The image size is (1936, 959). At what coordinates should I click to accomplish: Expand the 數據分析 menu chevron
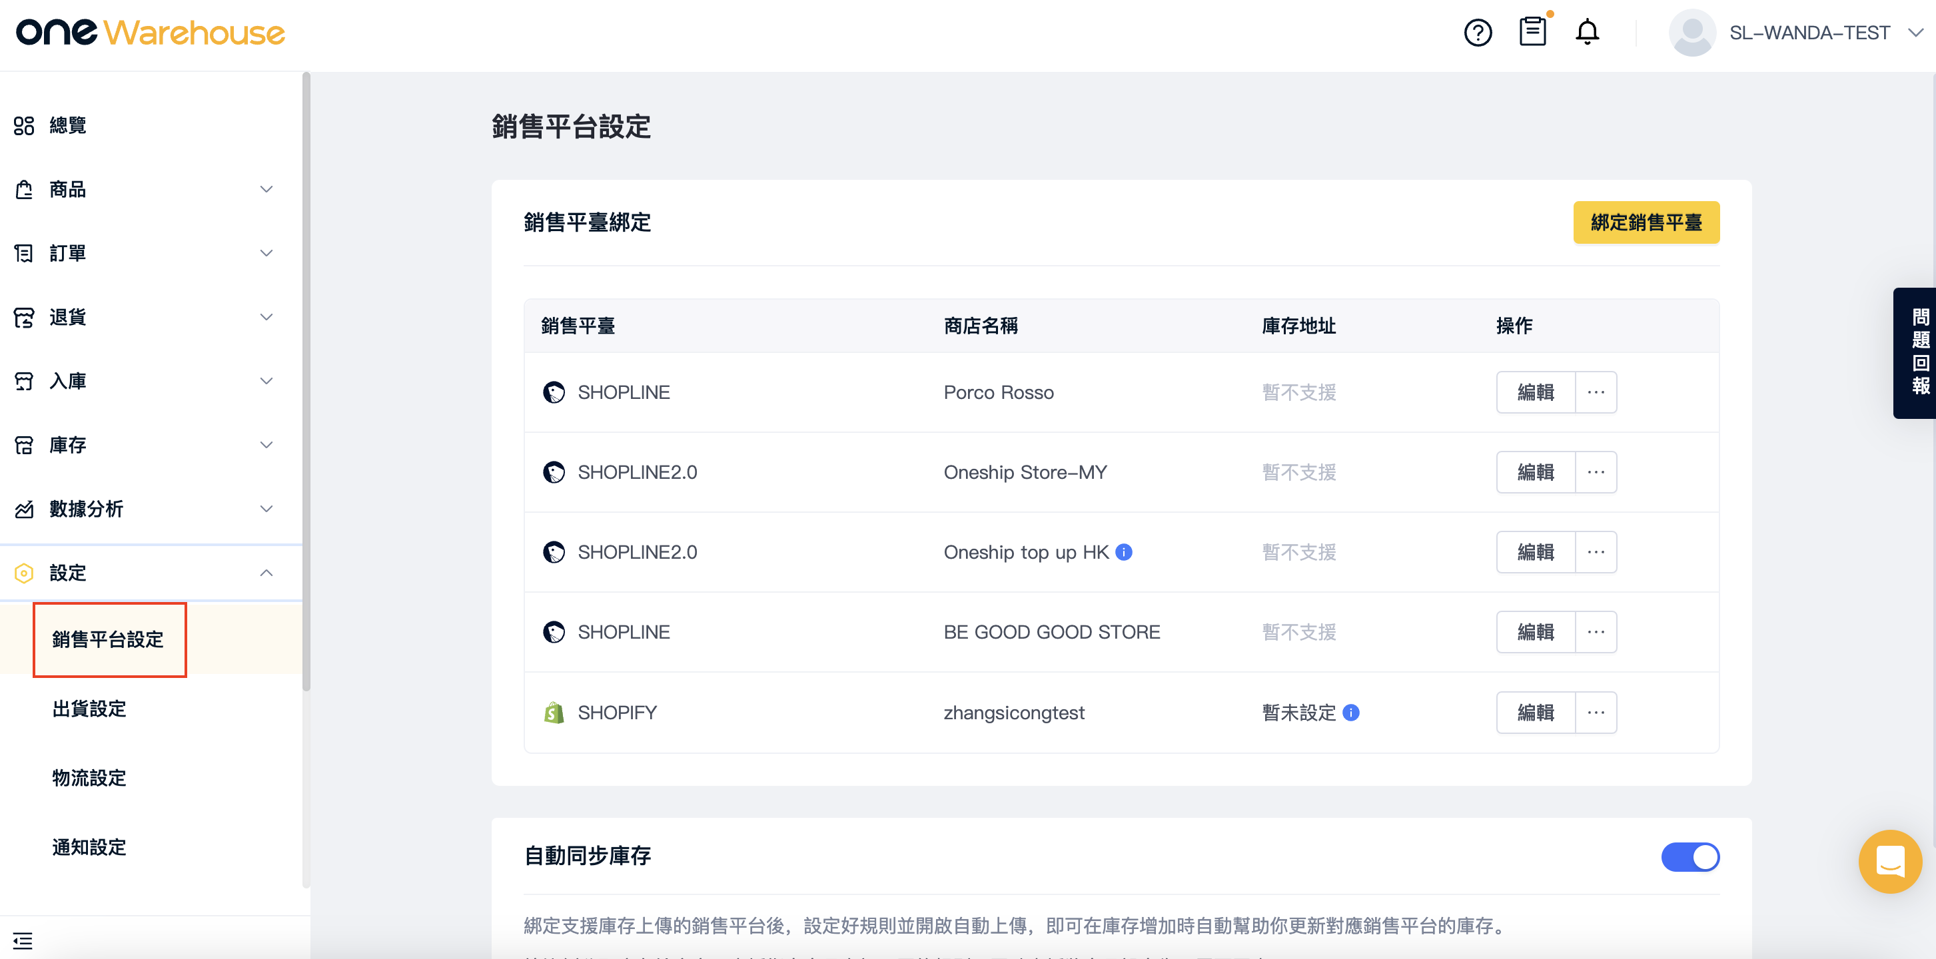(266, 509)
